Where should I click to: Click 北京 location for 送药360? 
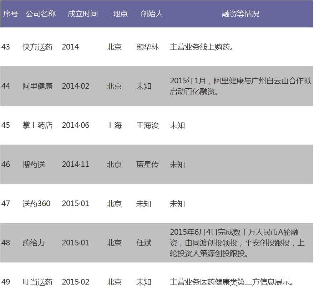pos(114,204)
